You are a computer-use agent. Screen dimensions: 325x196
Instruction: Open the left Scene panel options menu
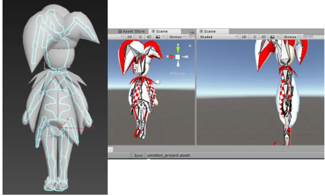point(192,32)
